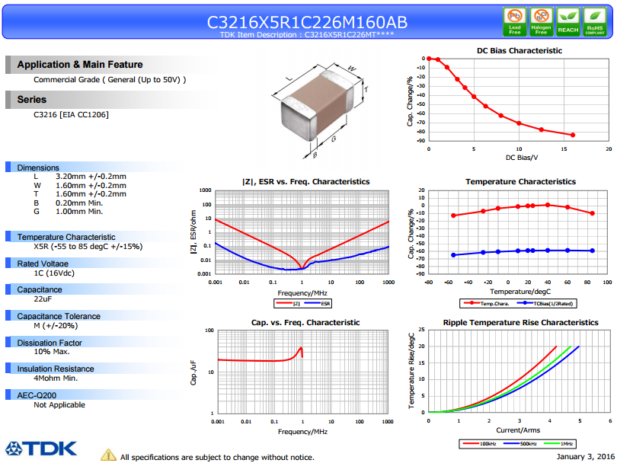This screenshot has height=463, width=617.
Task: Click the 'TDK Item Description' subtitle line
Action: tap(307, 34)
